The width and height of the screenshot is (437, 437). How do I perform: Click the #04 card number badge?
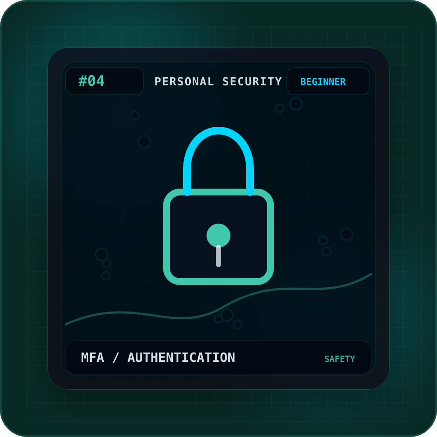(x=105, y=81)
